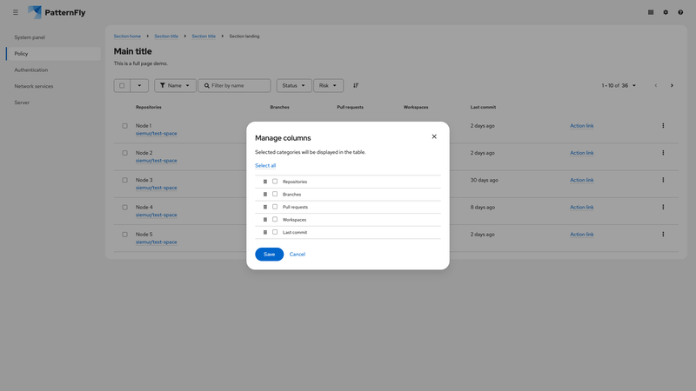The image size is (696, 391).
Task: Open the Name filter dropdown
Action: coord(175,85)
